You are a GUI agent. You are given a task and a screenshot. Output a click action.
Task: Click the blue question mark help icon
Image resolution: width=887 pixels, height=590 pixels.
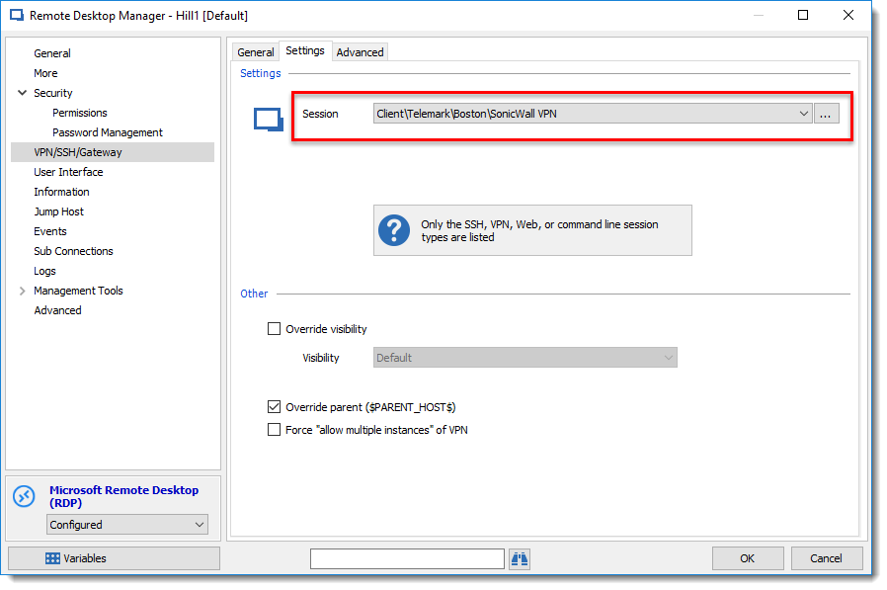point(394,230)
